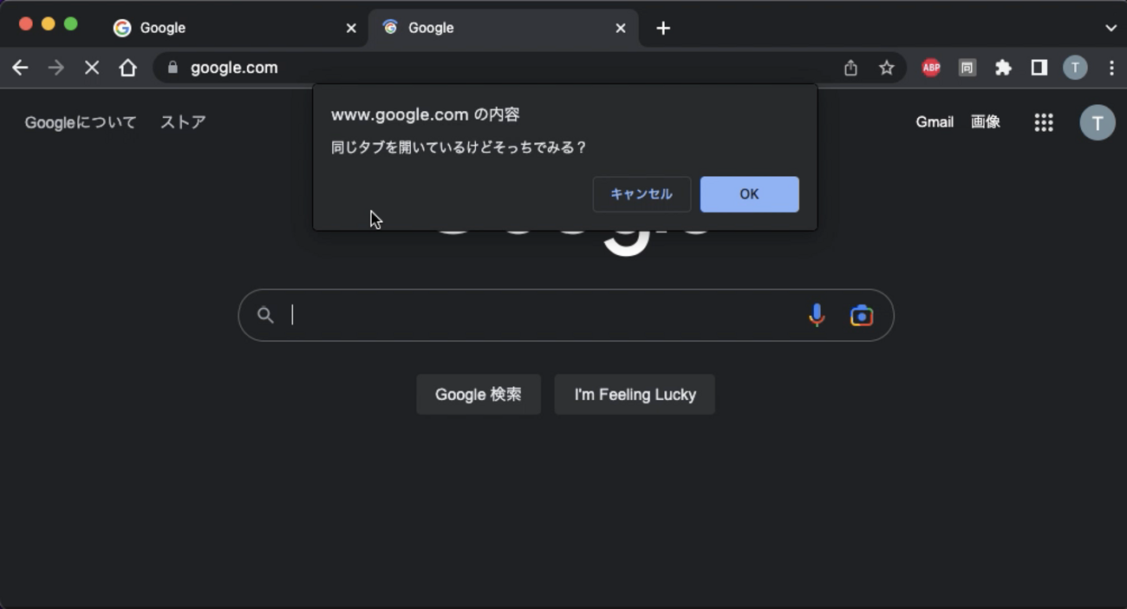The width and height of the screenshot is (1127, 609).
Task: Click into the Google search field
Action: coord(566,315)
